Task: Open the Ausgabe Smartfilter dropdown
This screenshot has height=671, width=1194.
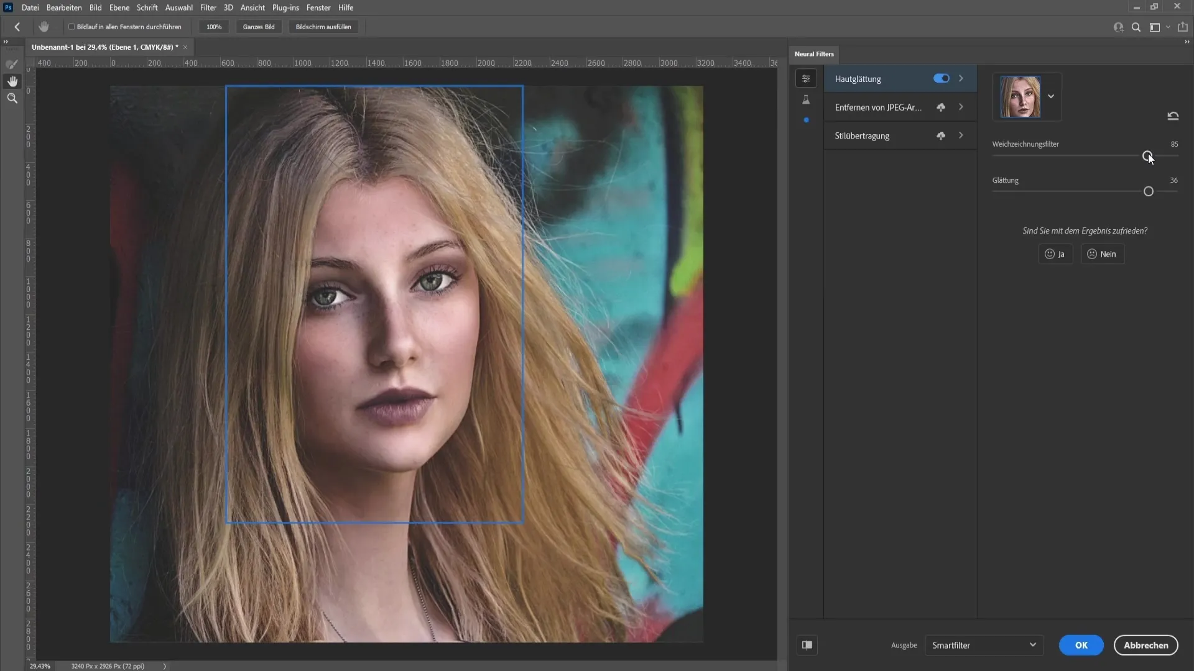Action: click(984, 645)
